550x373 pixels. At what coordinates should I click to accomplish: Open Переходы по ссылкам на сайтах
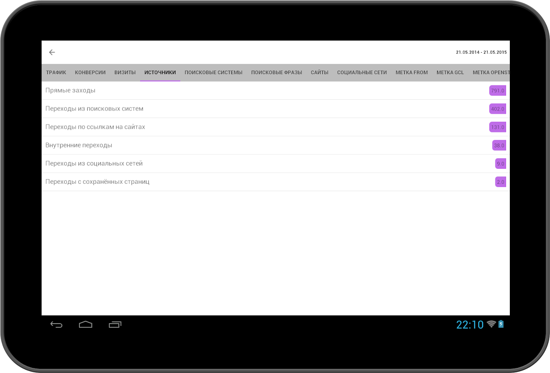(276, 127)
